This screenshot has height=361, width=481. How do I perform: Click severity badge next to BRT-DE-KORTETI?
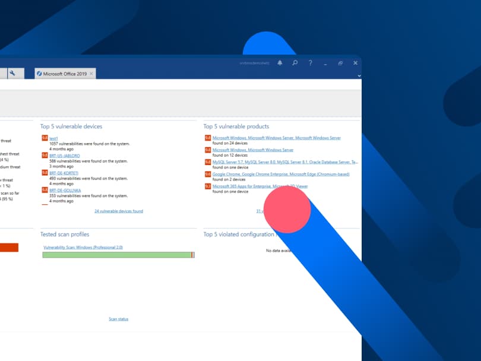(45, 173)
